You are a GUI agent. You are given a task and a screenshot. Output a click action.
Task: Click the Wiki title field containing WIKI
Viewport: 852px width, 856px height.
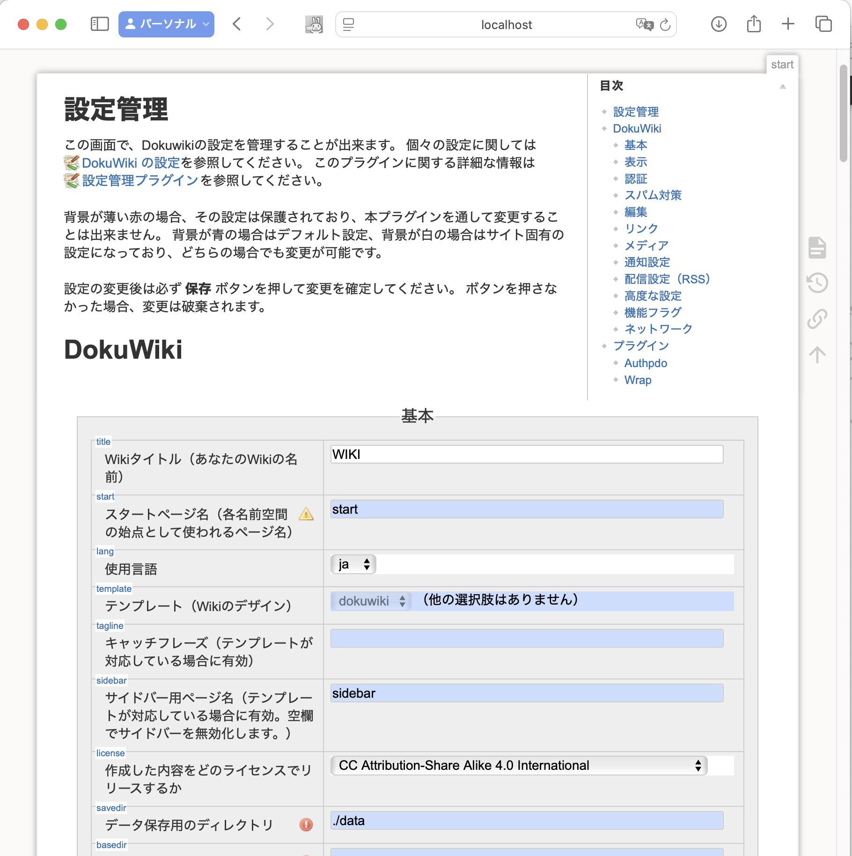526,454
